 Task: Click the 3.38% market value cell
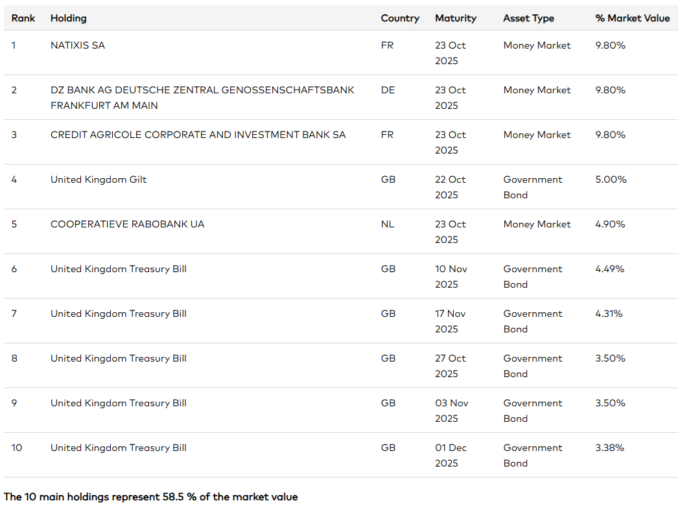(x=609, y=448)
